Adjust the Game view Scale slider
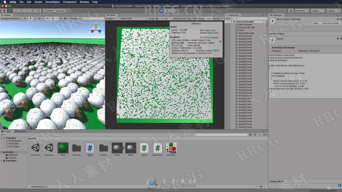Image resolution: width=342 pixels, height=192 pixels. click(160, 19)
